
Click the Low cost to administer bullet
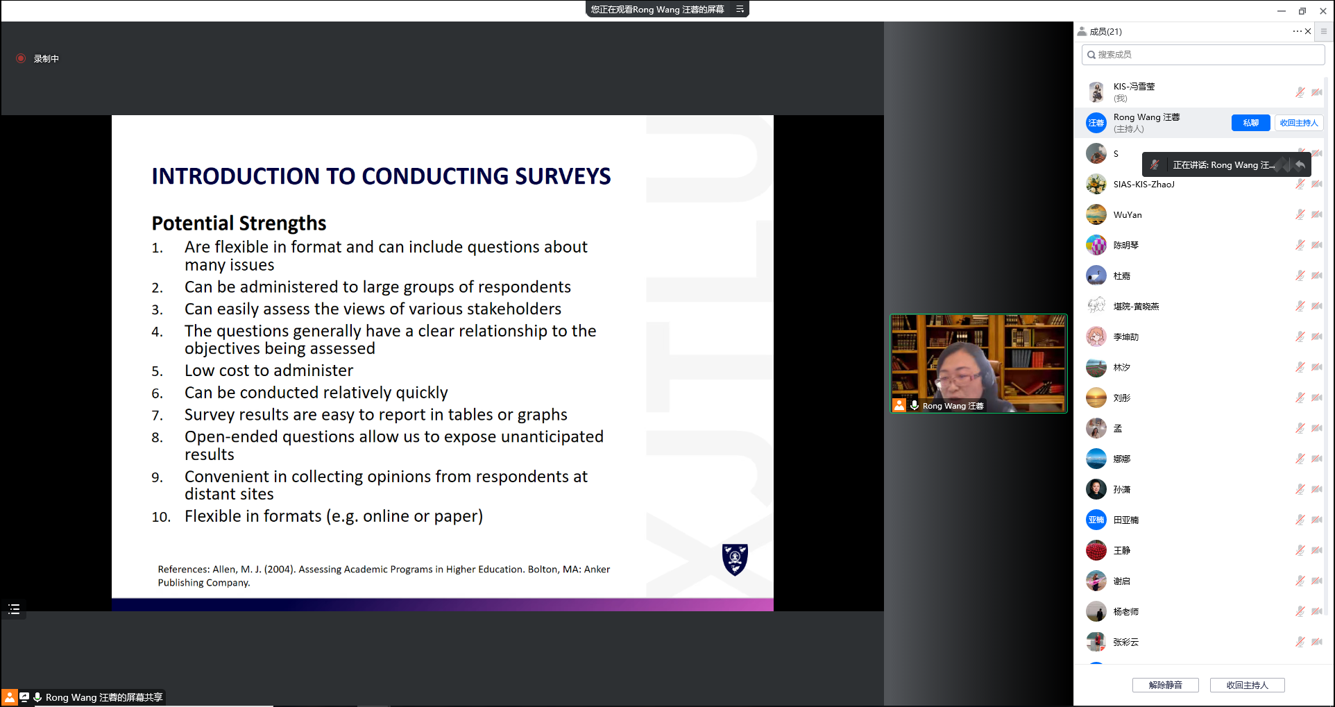pyautogui.click(x=269, y=370)
